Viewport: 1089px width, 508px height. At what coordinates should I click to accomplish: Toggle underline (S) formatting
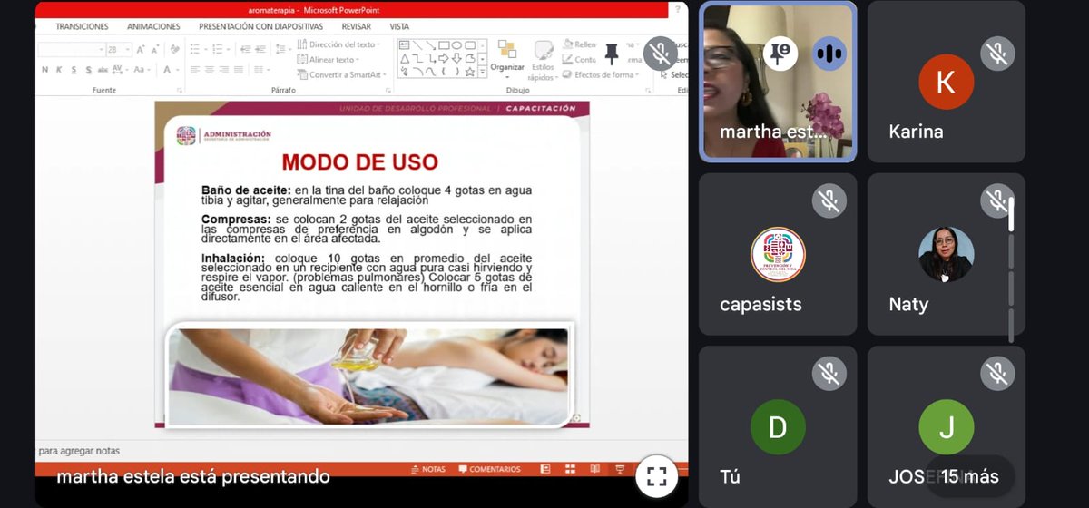pos(74,70)
